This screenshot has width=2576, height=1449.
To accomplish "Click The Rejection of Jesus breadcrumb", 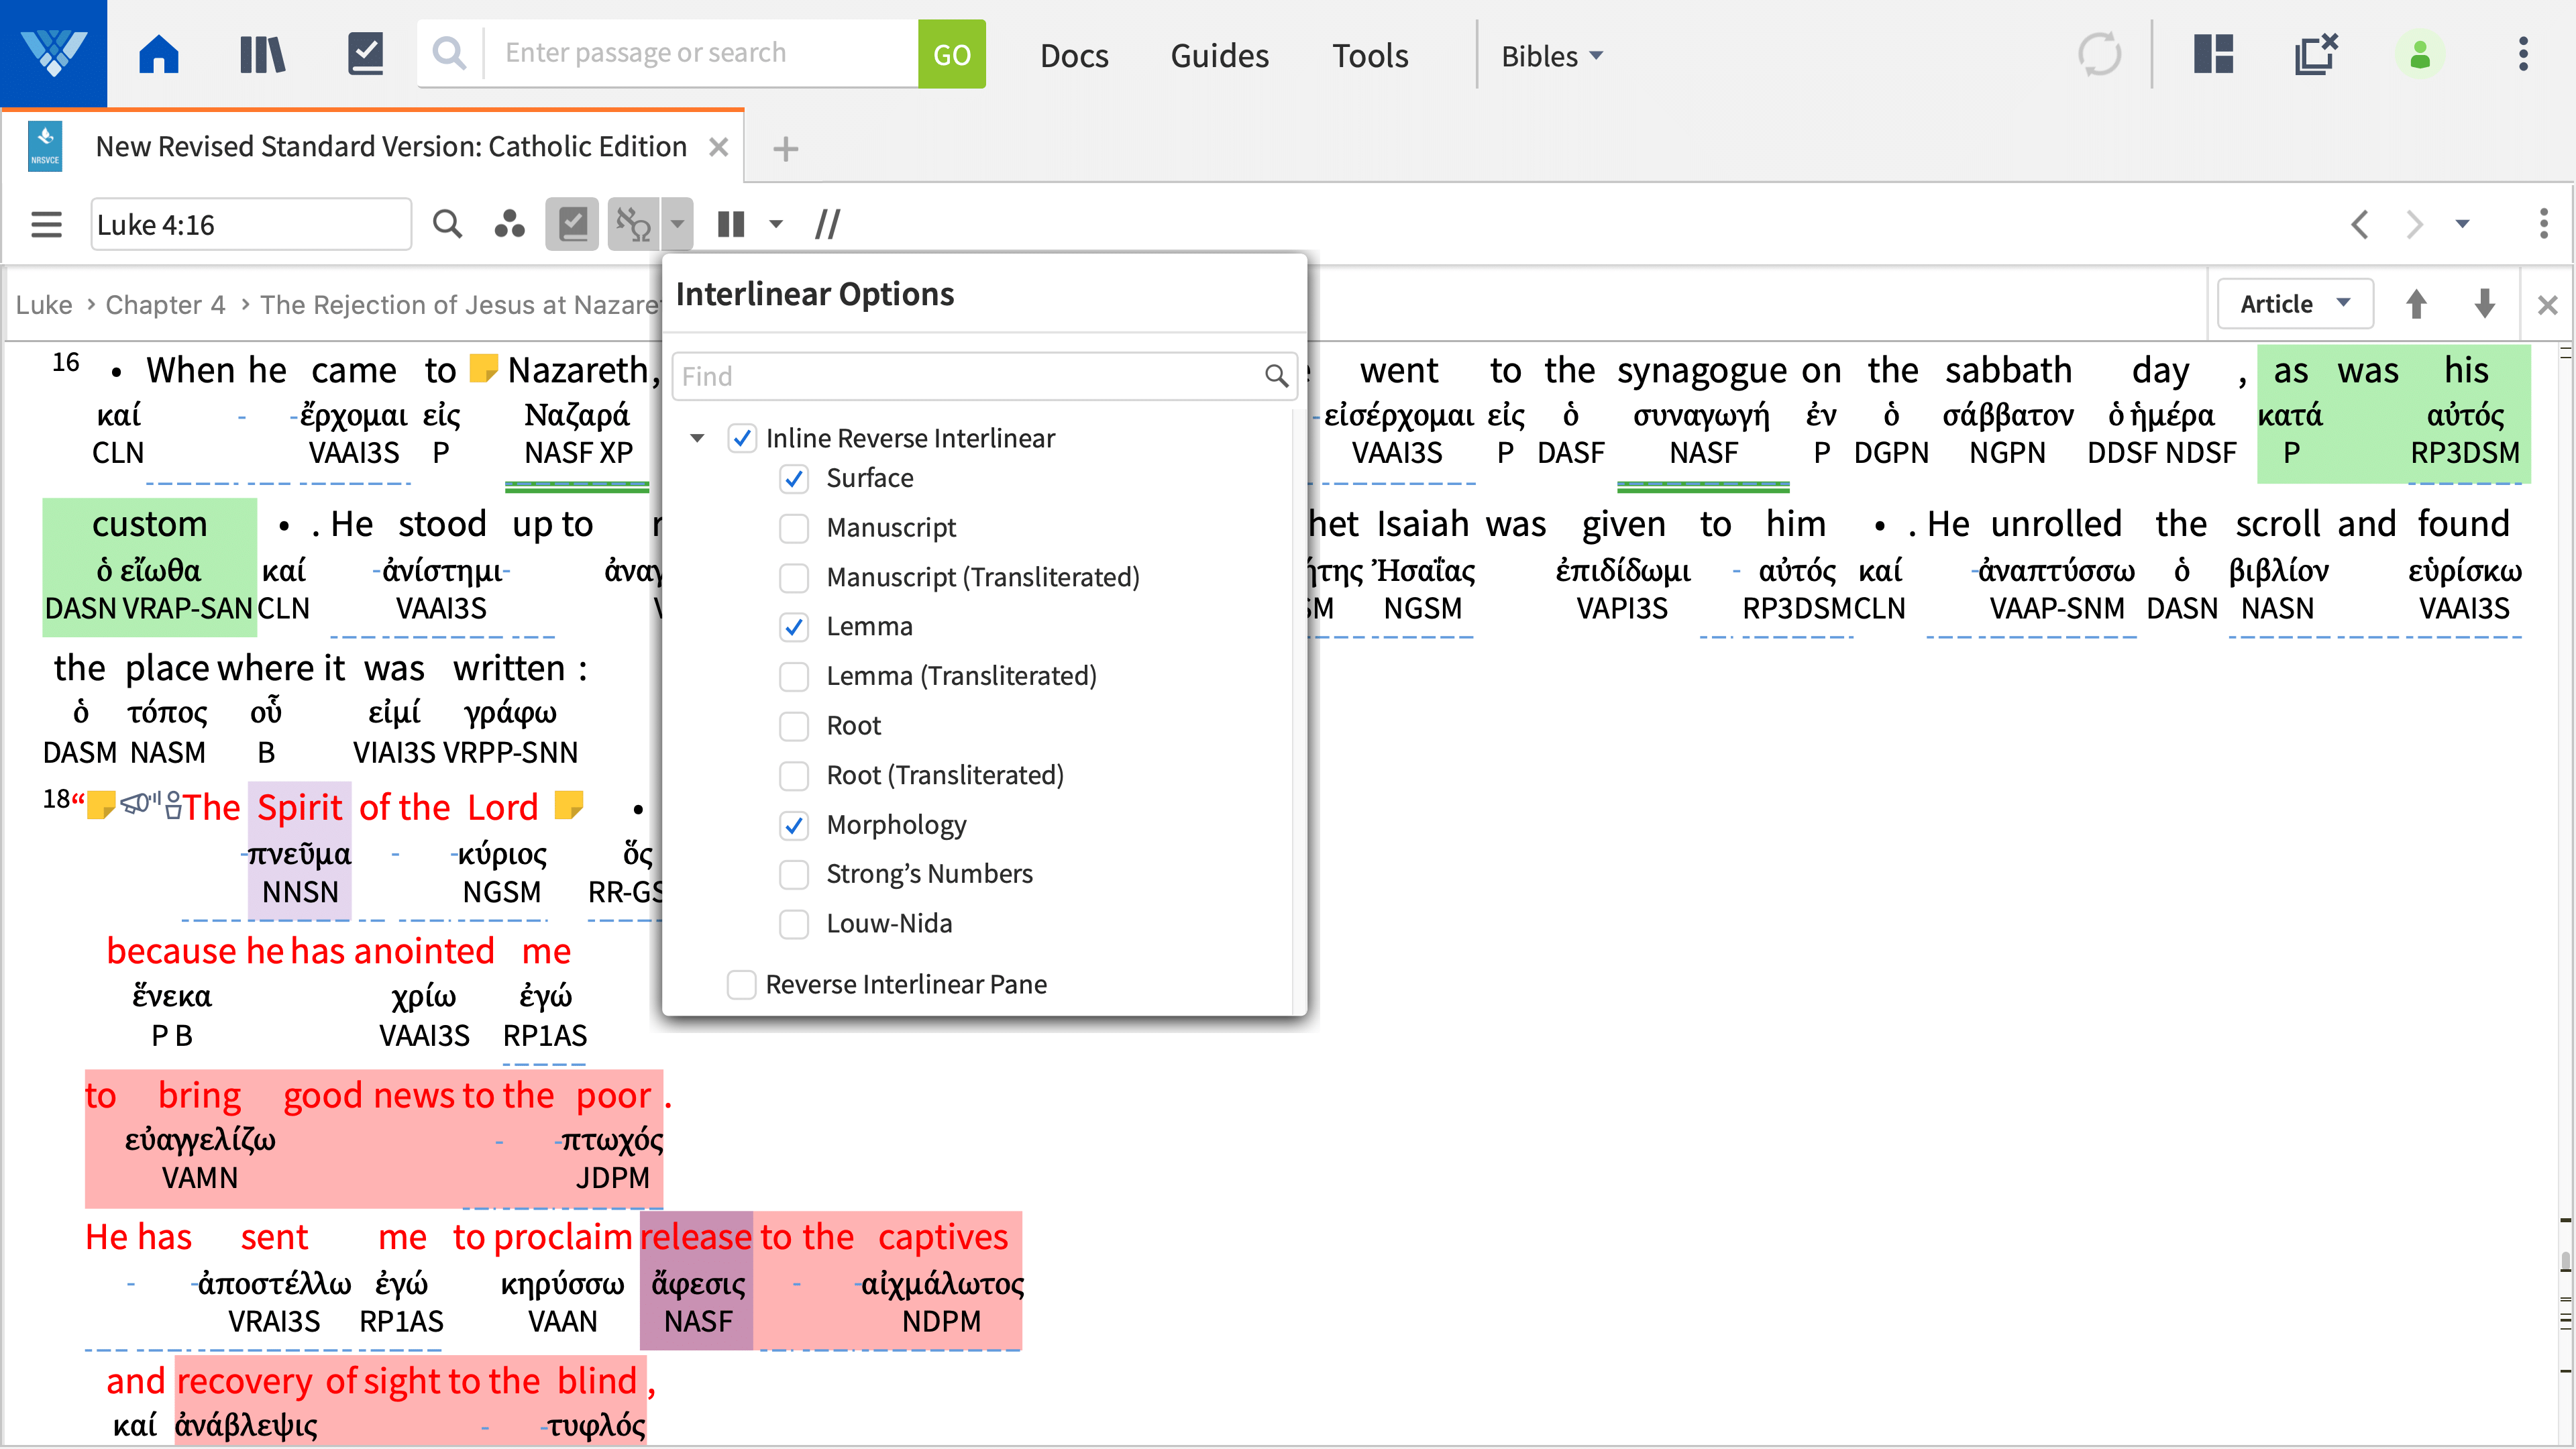I will coord(460,304).
